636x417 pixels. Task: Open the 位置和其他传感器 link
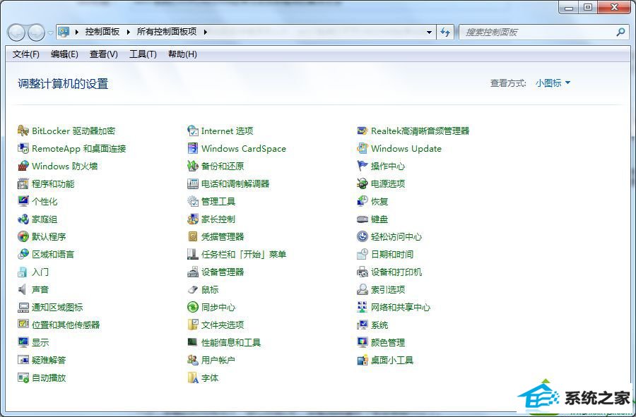click(66, 325)
